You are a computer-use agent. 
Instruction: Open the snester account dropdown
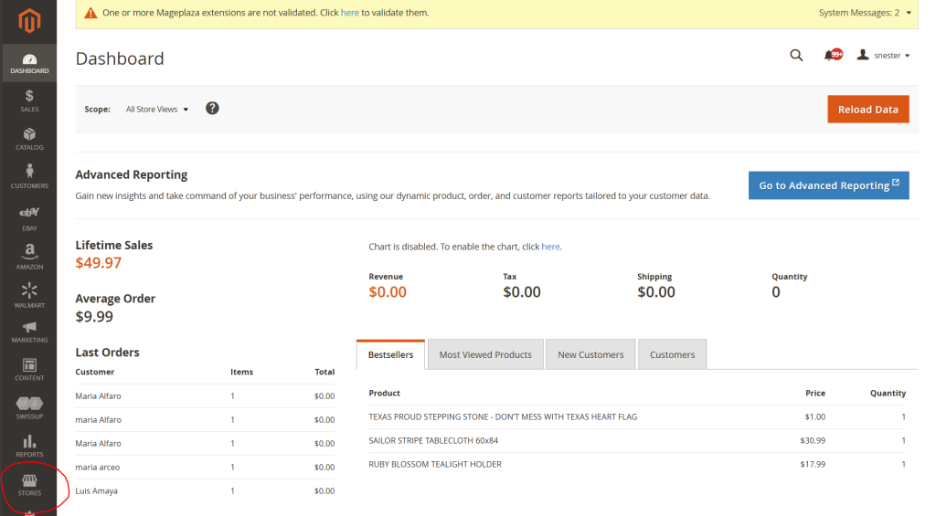pos(884,56)
